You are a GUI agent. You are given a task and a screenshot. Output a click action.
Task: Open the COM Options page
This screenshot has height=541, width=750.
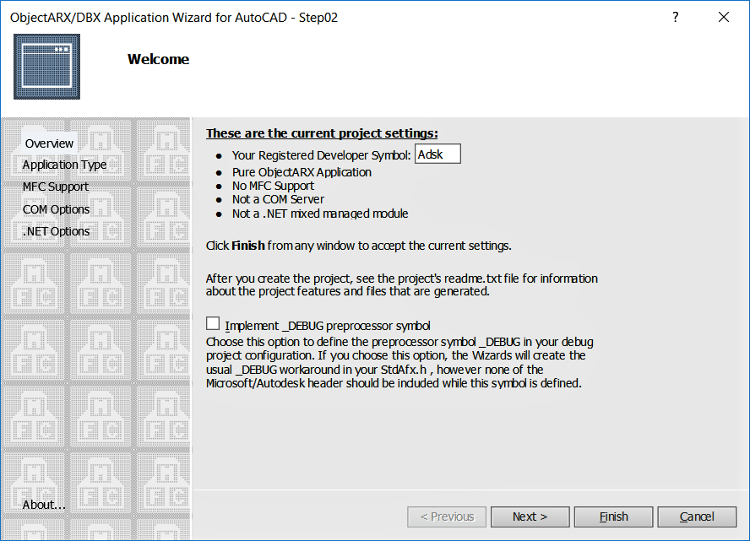(56, 209)
